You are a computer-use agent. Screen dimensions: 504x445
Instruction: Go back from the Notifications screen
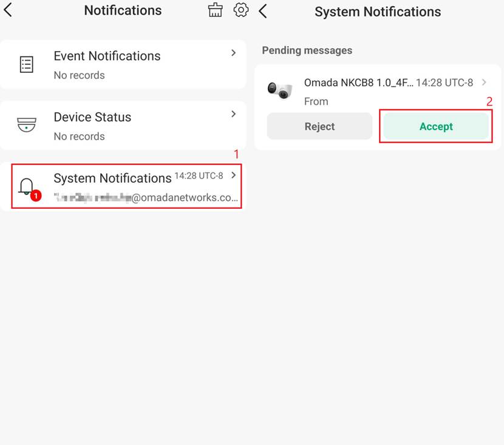(9, 10)
